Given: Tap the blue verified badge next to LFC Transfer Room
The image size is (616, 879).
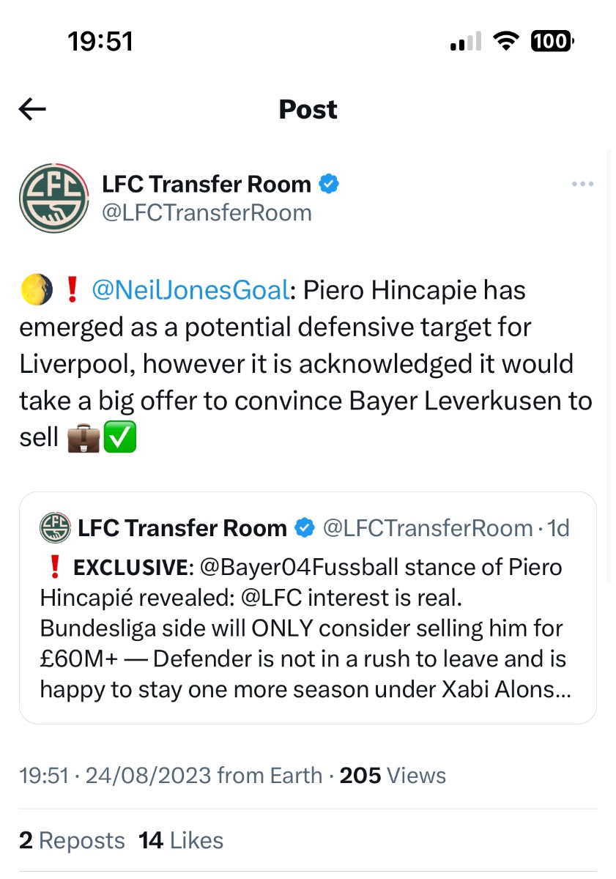Looking at the screenshot, I should [330, 184].
